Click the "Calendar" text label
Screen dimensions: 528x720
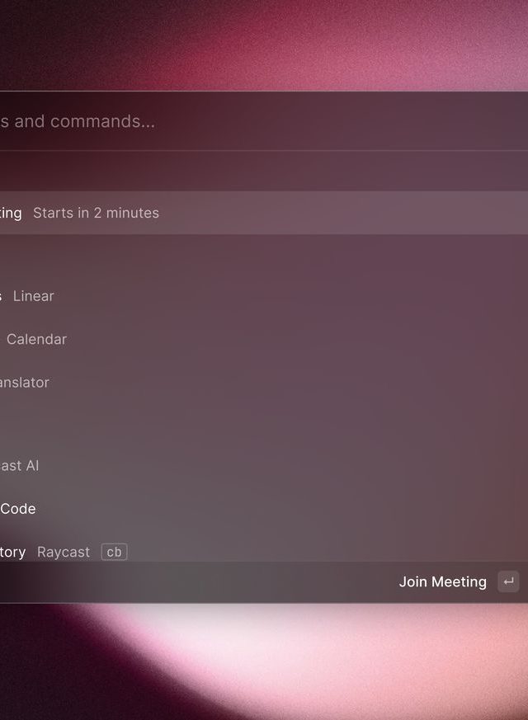point(37,339)
